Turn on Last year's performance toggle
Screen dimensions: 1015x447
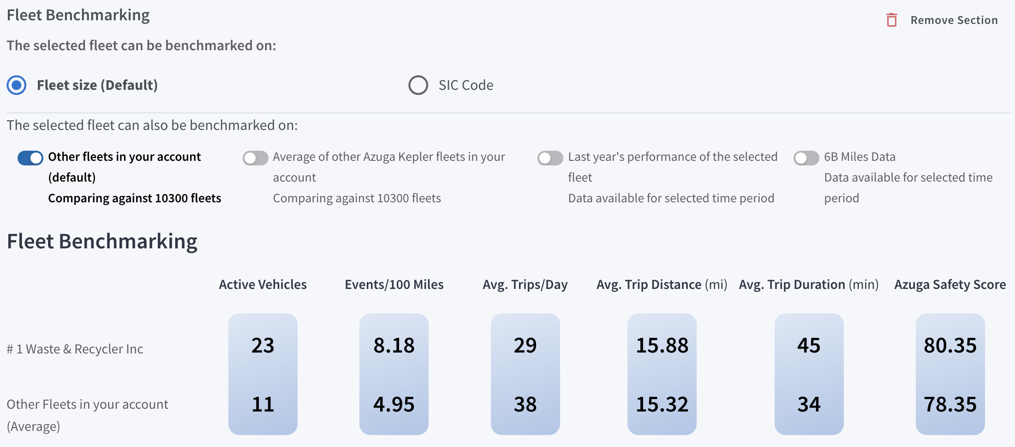550,158
